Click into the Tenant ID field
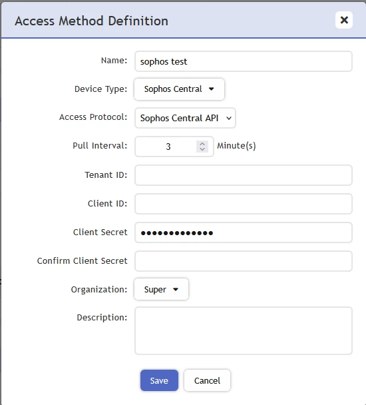Screen dimensions: 366x405 point(244,175)
